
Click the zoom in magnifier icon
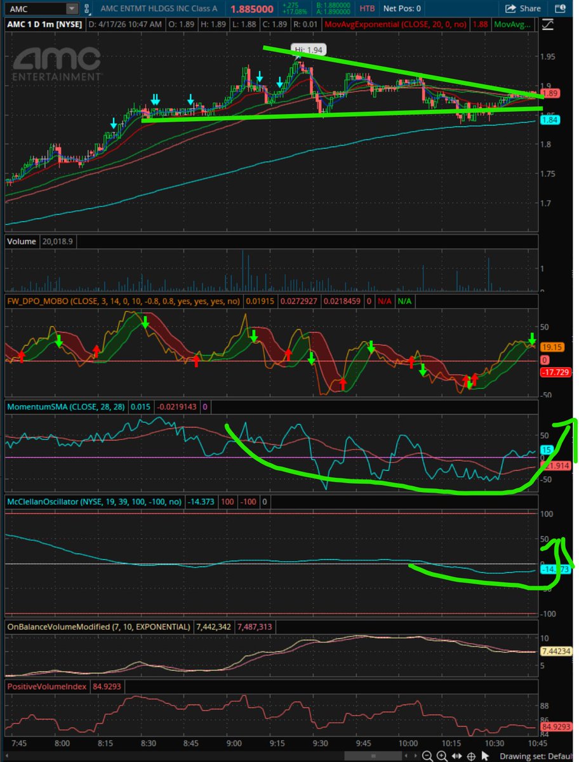point(443,756)
